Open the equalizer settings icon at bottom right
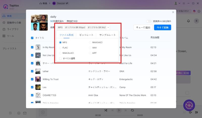 (x=196, y=112)
